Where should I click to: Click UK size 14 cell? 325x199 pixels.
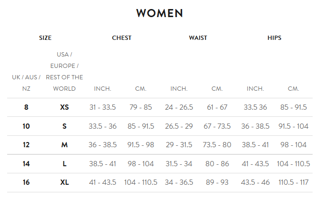(x=26, y=164)
